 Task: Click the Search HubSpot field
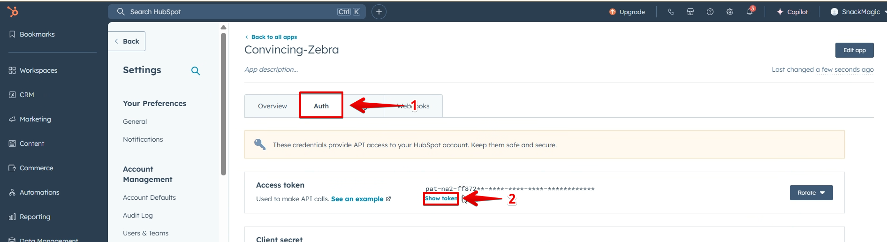tap(234, 12)
